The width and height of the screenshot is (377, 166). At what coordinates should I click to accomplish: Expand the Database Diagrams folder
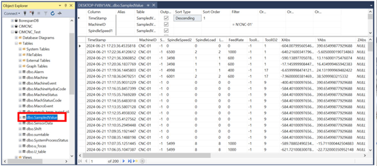tap(16, 38)
